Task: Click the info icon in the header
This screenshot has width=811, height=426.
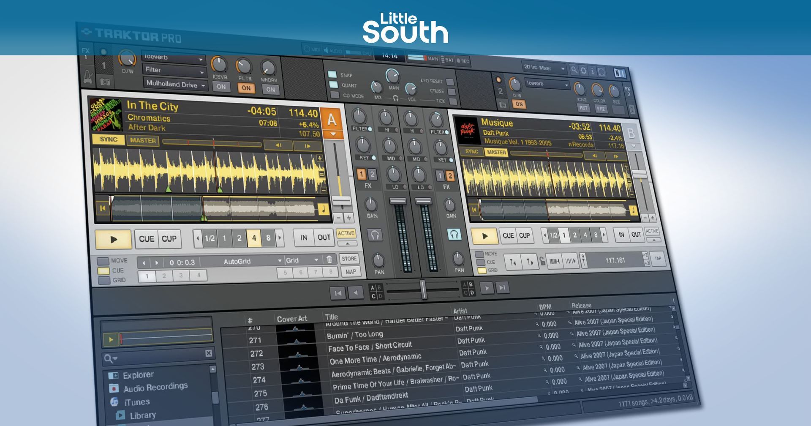Action: (x=592, y=71)
